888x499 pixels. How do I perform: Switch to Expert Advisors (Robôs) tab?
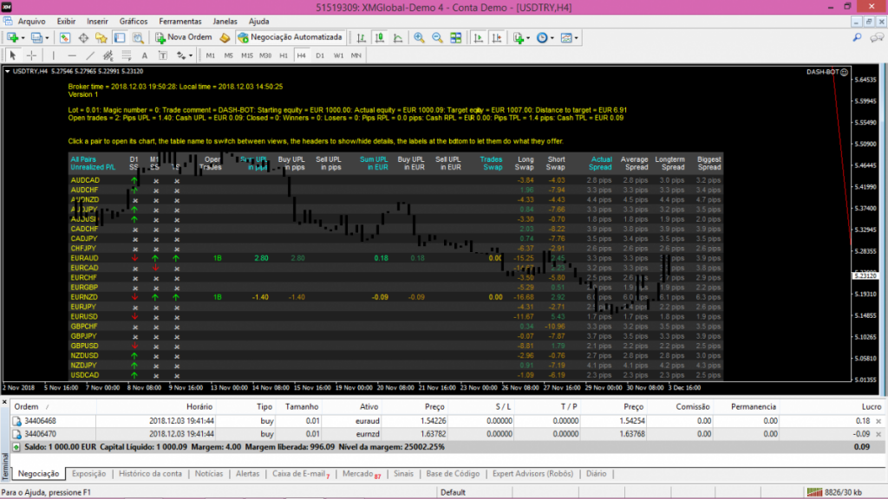point(532,474)
